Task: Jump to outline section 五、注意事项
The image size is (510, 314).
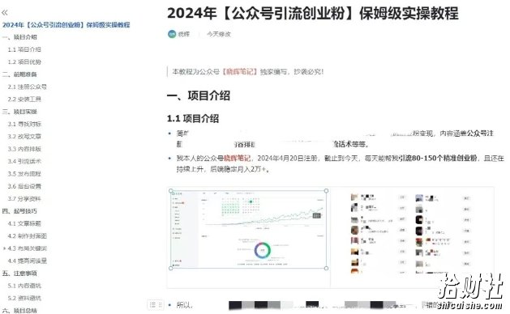Action: [19, 274]
